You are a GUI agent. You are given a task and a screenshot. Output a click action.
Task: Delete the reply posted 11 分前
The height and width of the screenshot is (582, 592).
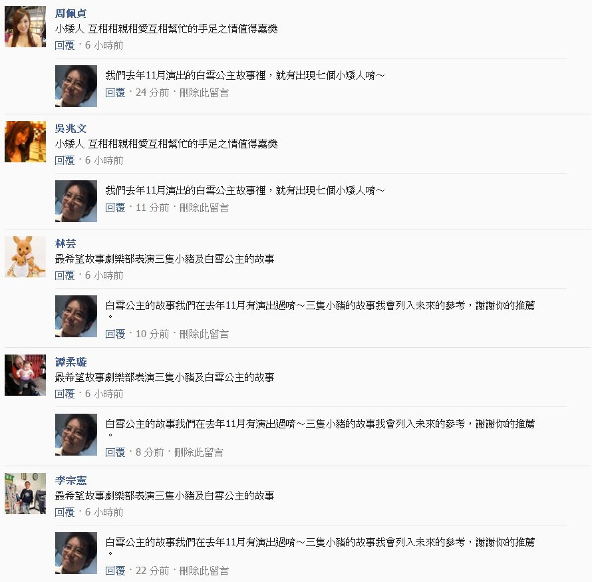click(204, 208)
